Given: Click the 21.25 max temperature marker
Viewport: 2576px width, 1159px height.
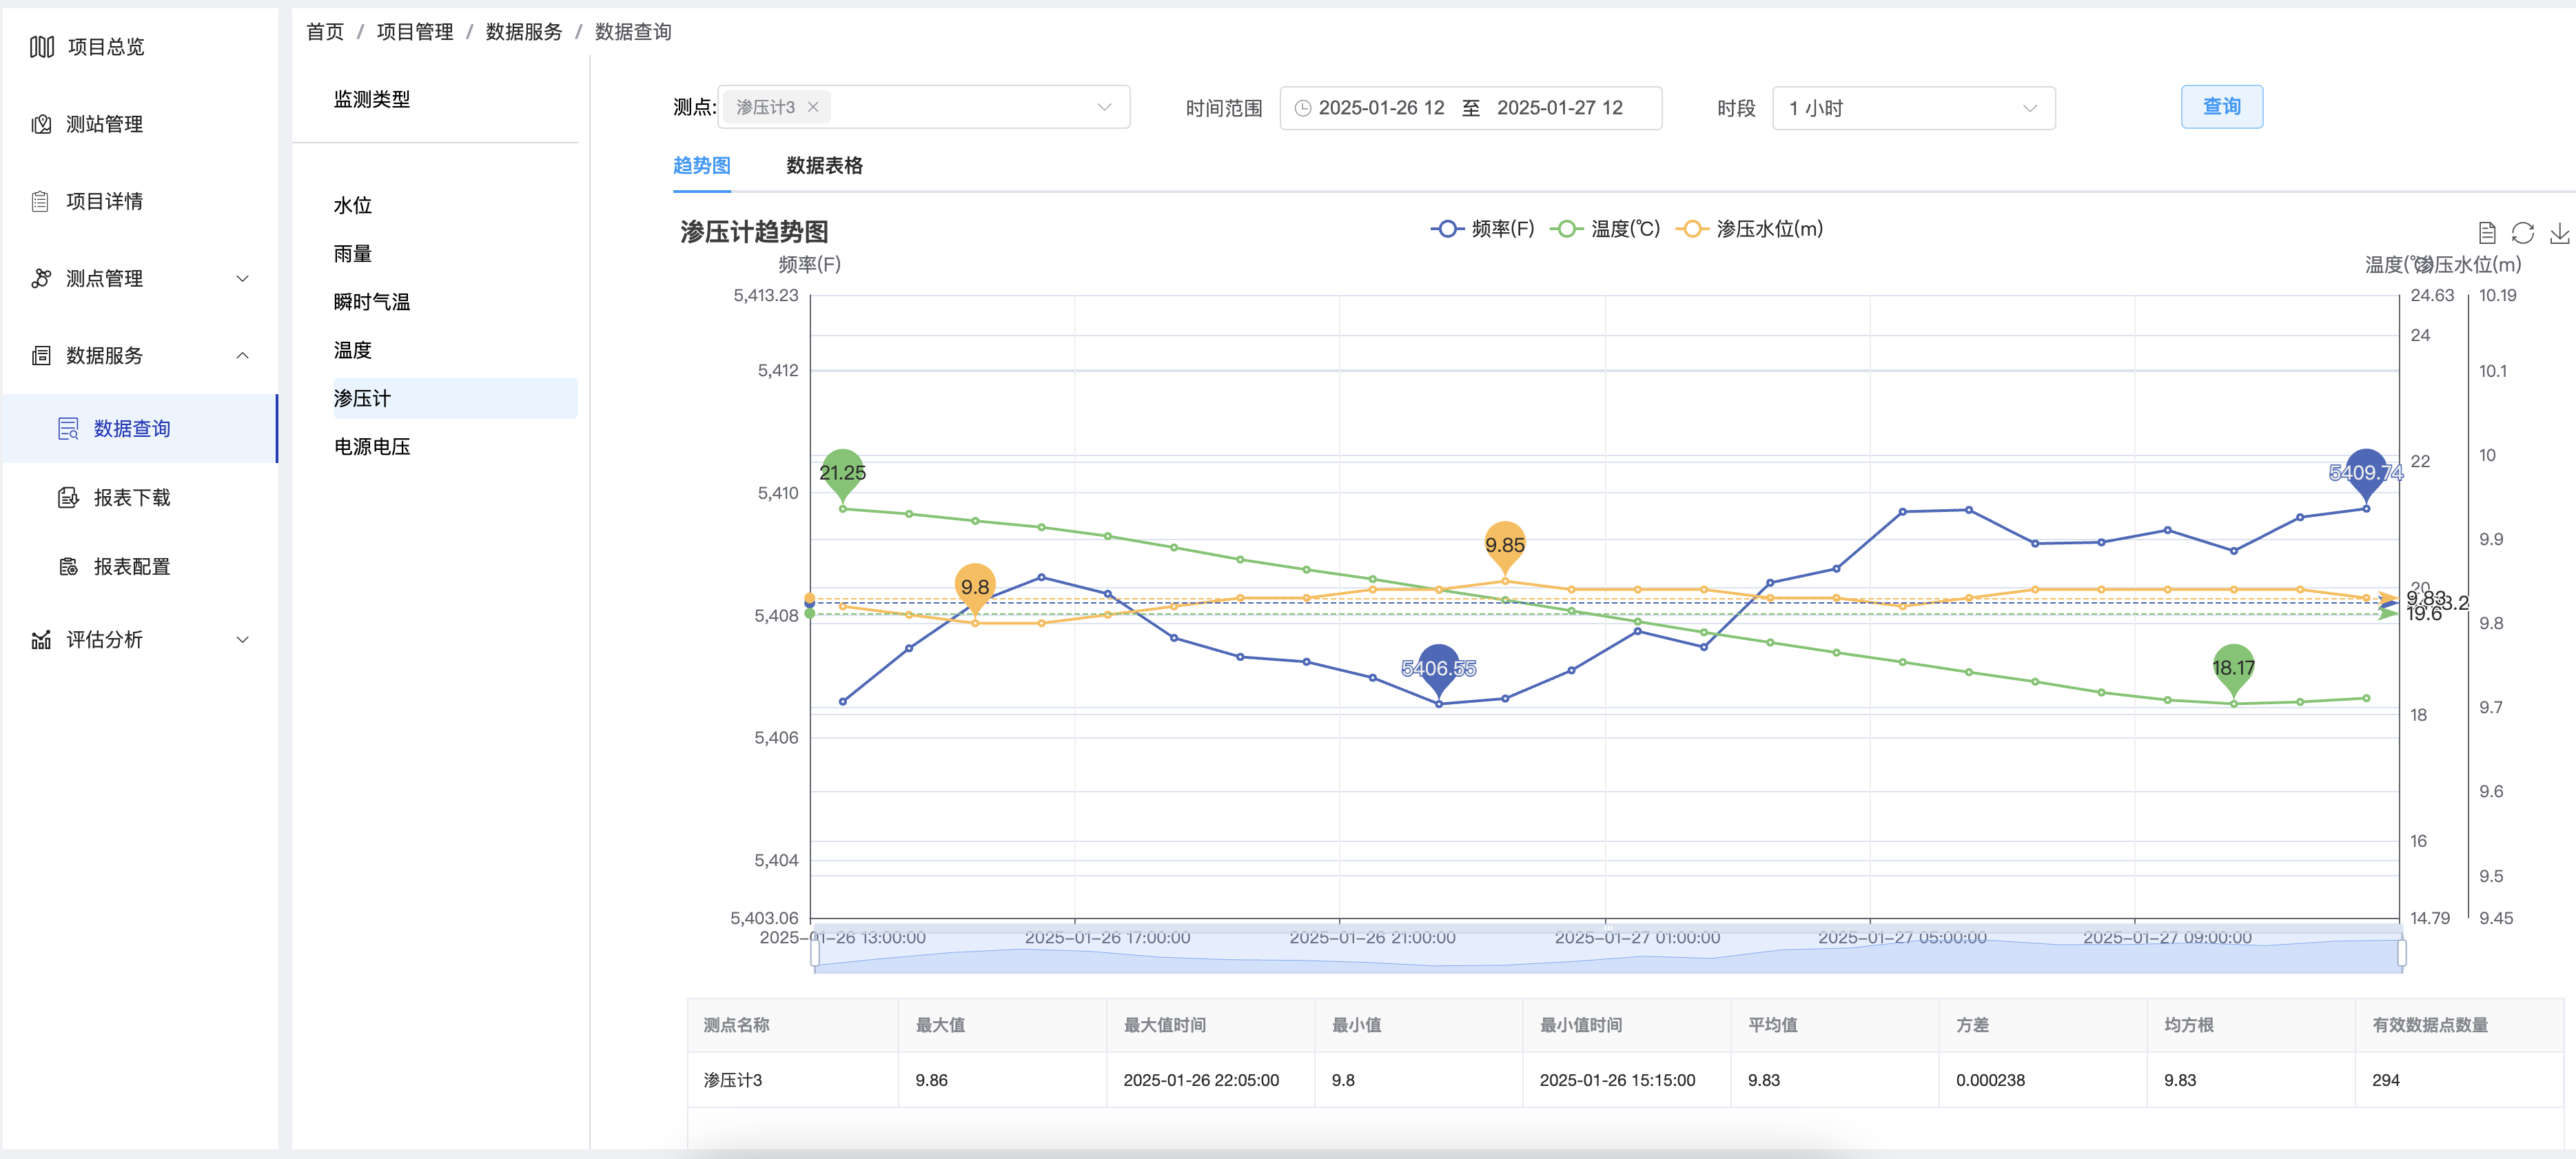Looking at the screenshot, I should [843, 474].
